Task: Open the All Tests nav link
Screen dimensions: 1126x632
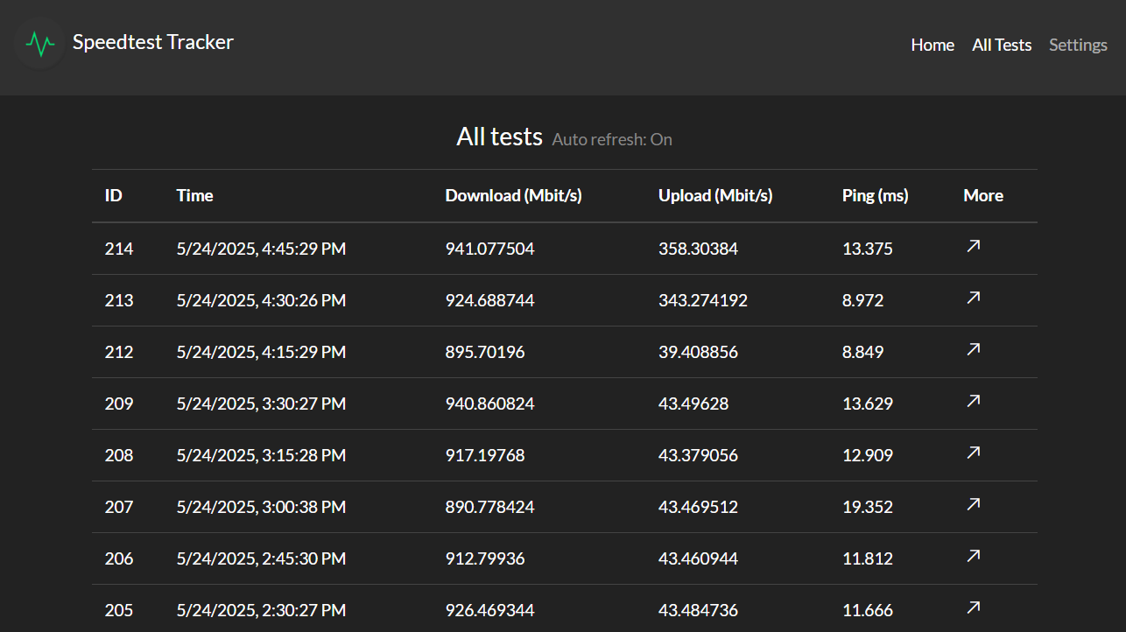Action: (1002, 45)
